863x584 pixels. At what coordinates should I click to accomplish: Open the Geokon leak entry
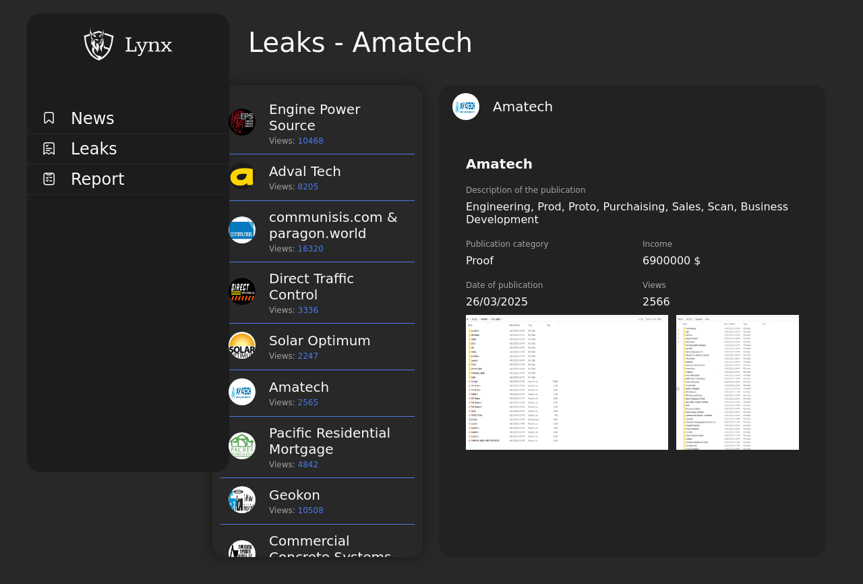[318, 501]
